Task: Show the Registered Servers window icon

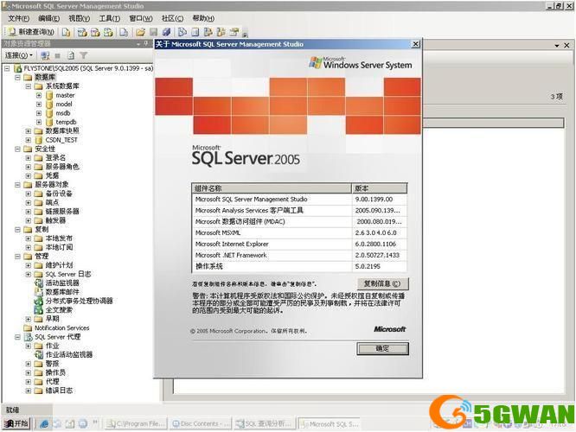Action: [x=182, y=32]
